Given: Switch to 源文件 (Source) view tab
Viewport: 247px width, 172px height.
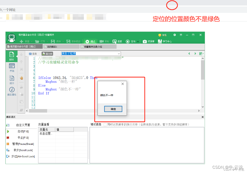Looking at the screenshot, I should 47,54.
